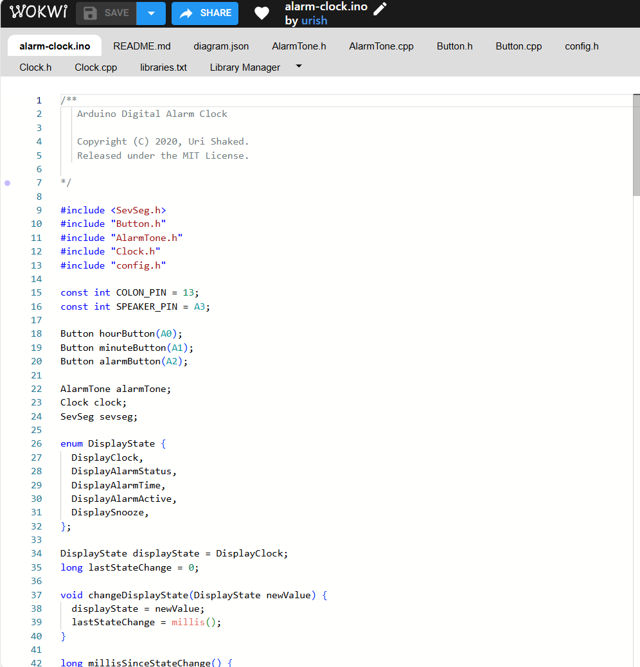The height and width of the screenshot is (667, 640).
Task: Click 'COLON_PIN' on line 15
Action: click(141, 292)
